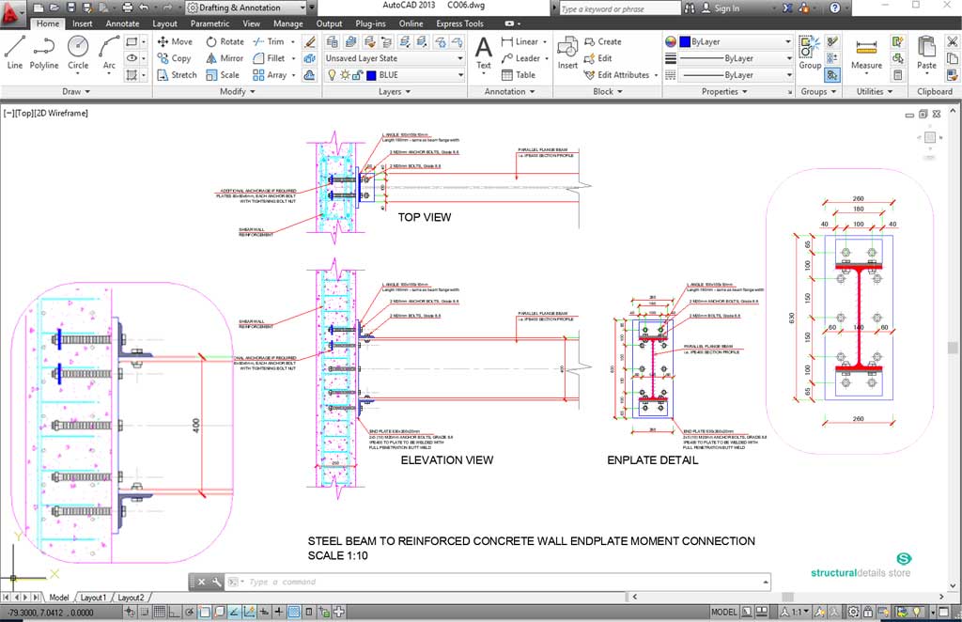Select the Polyline tool
This screenshot has height=622, width=962.
(x=44, y=53)
